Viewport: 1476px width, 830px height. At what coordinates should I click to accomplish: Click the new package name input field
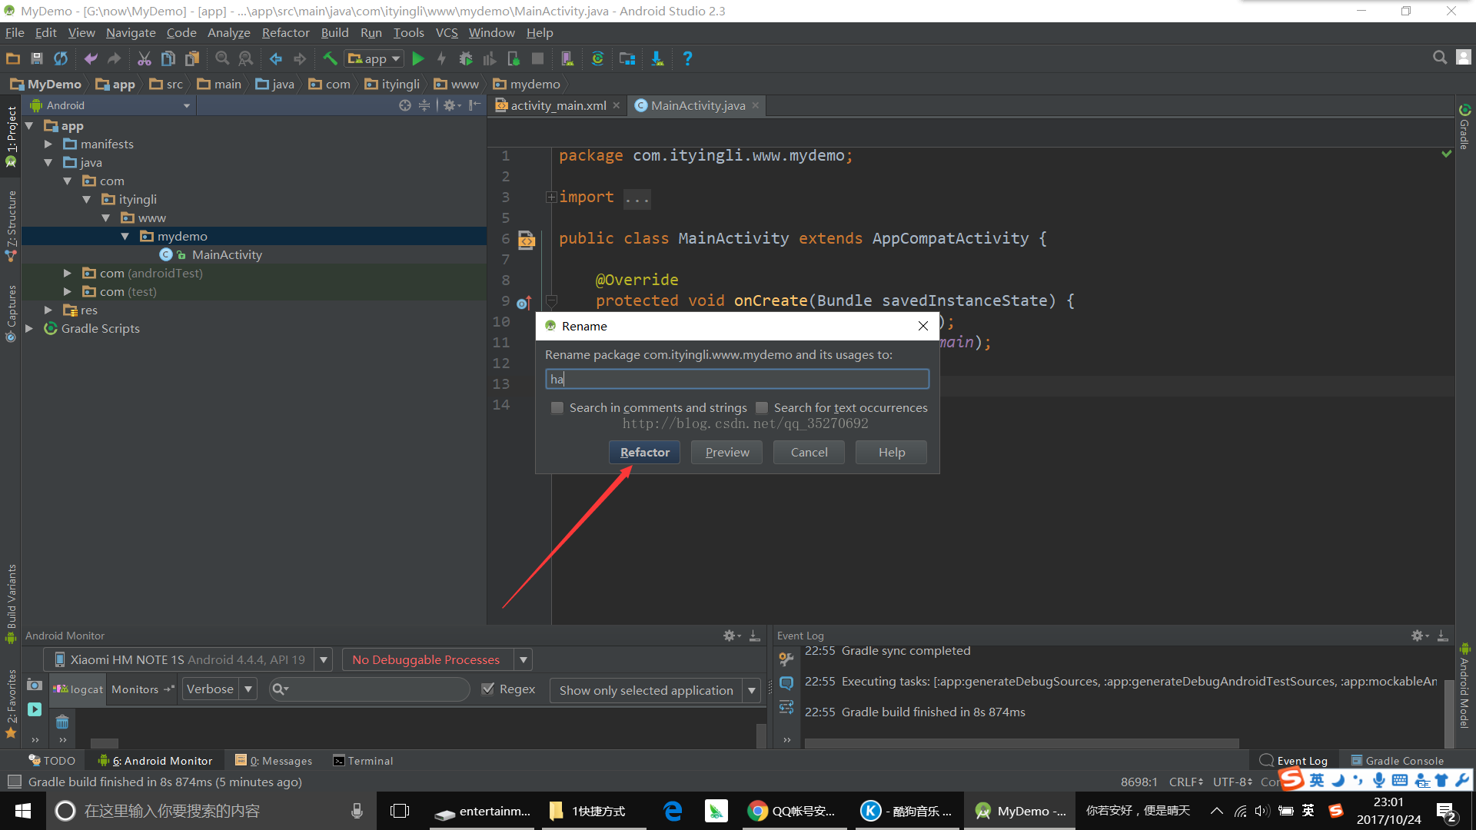pos(737,379)
